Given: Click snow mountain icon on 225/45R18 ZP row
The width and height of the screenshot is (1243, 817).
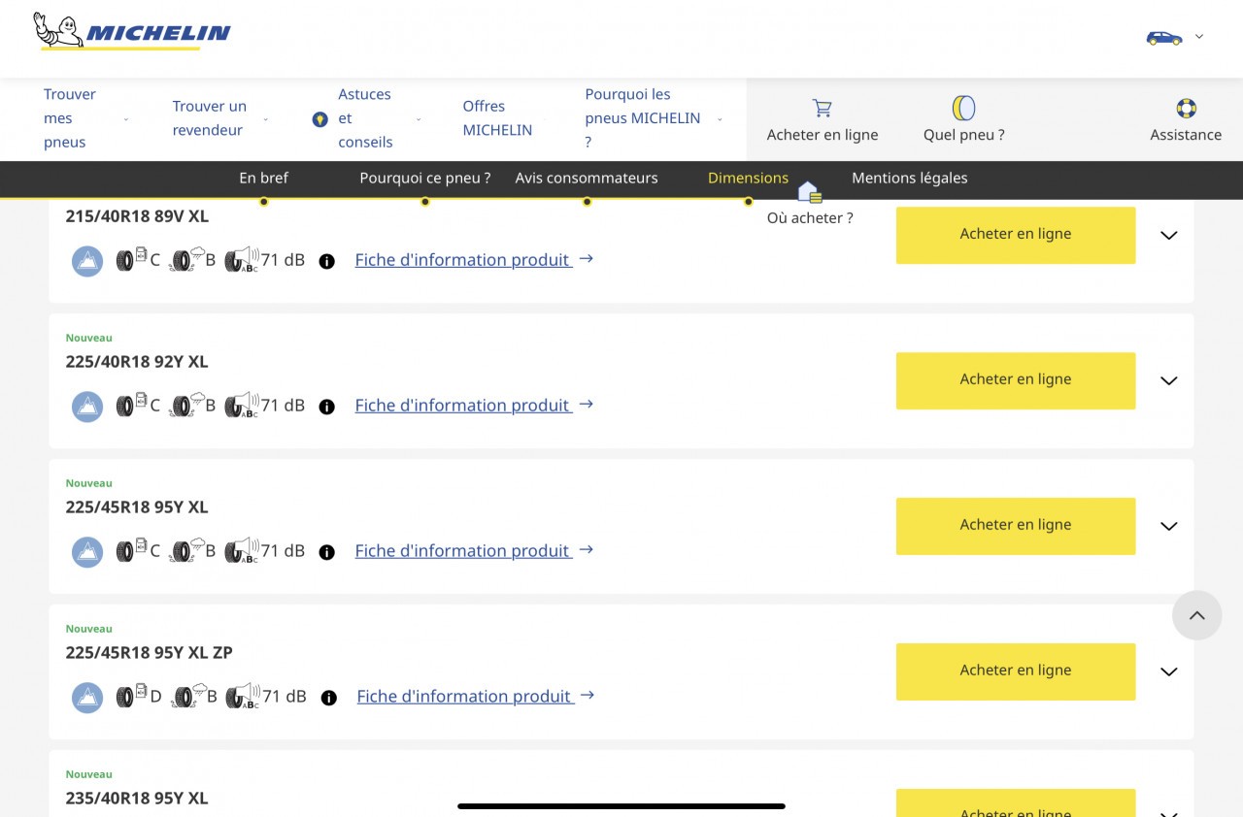Looking at the screenshot, I should point(87,698).
